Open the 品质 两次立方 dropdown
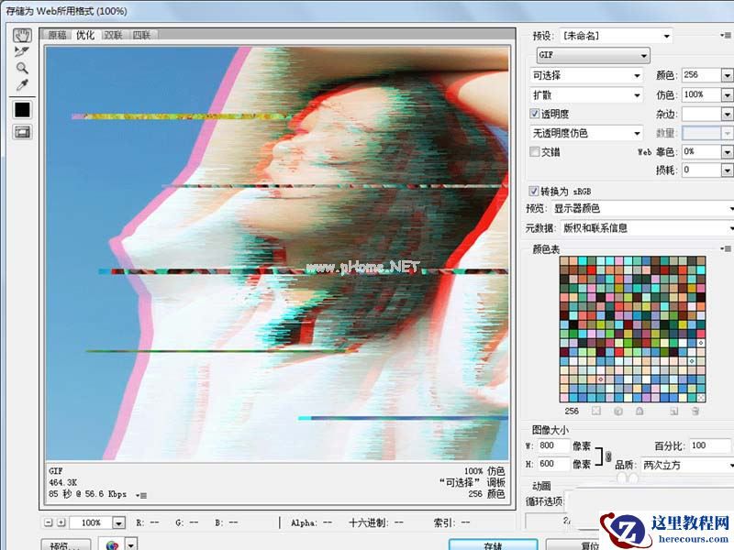This screenshot has width=734, height=550. pos(686,465)
